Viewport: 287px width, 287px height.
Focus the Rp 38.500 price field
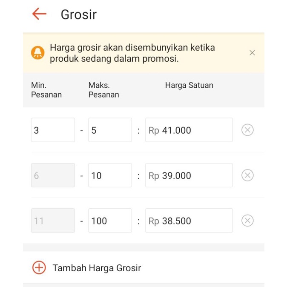point(189,220)
